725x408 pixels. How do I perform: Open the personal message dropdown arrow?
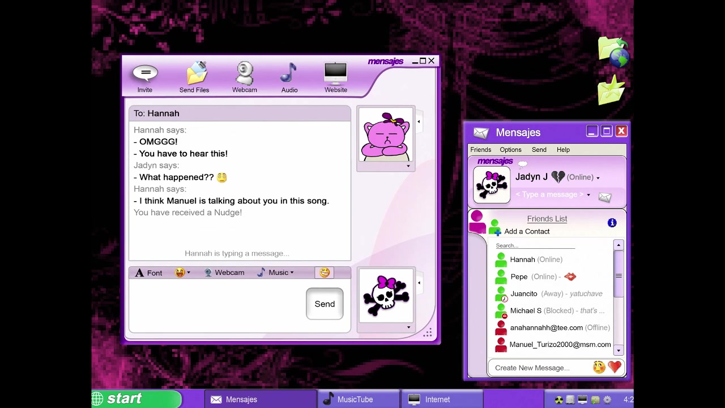tap(588, 195)
